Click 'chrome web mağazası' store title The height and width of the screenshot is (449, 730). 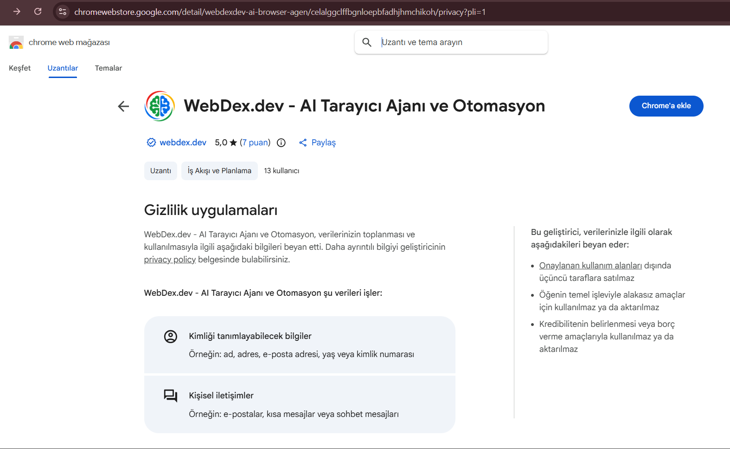coord(69,42)
